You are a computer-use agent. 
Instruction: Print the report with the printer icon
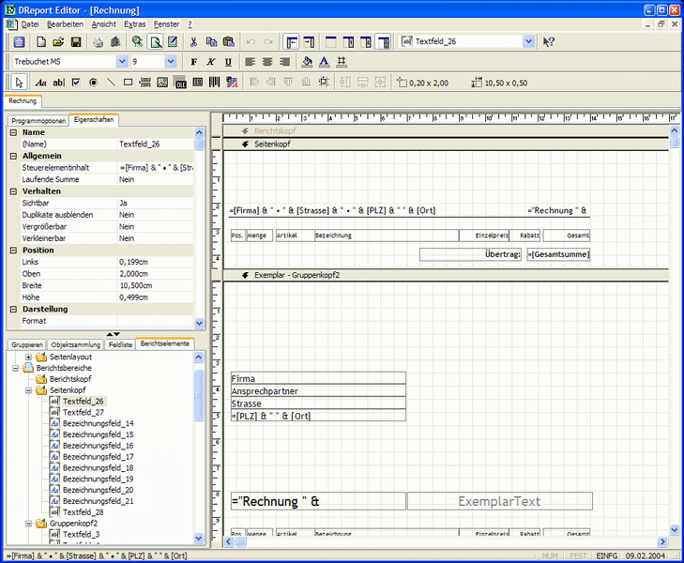coord(99,42)
